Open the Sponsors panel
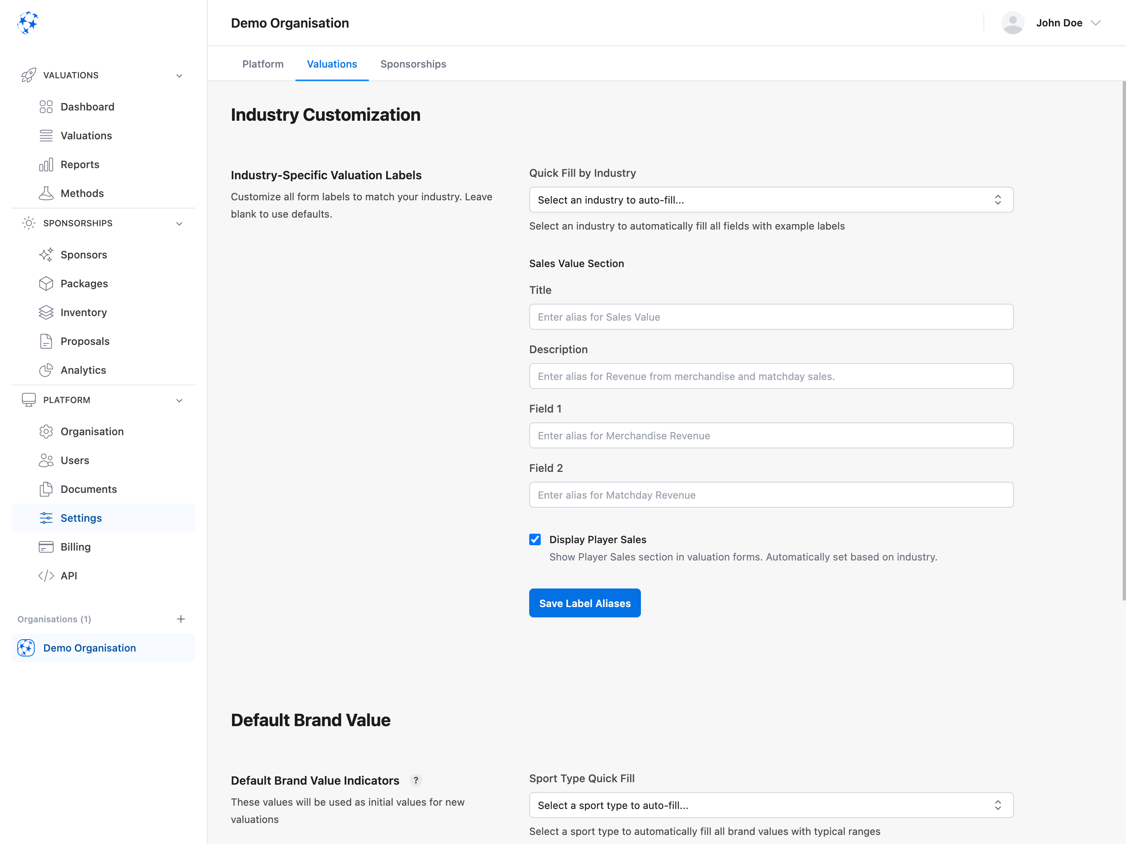Viewport: 1126px width, 844px height. (x=84, y=255)
